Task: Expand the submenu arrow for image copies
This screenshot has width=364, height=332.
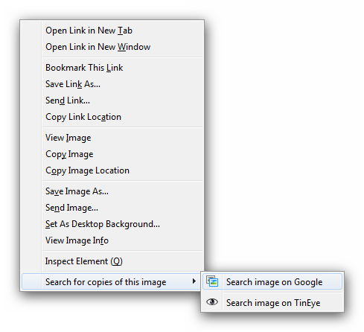Action: tap(194, 281)
